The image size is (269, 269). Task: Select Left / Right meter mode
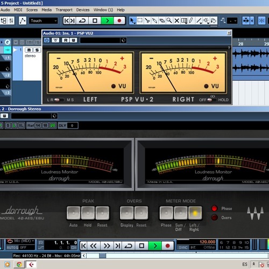[x=195, y=213]
